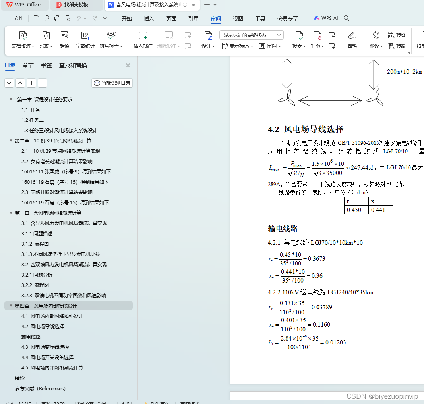Switch to 插入 ribbon tab
The image size is (424, 404).
[x=149, y=19]
